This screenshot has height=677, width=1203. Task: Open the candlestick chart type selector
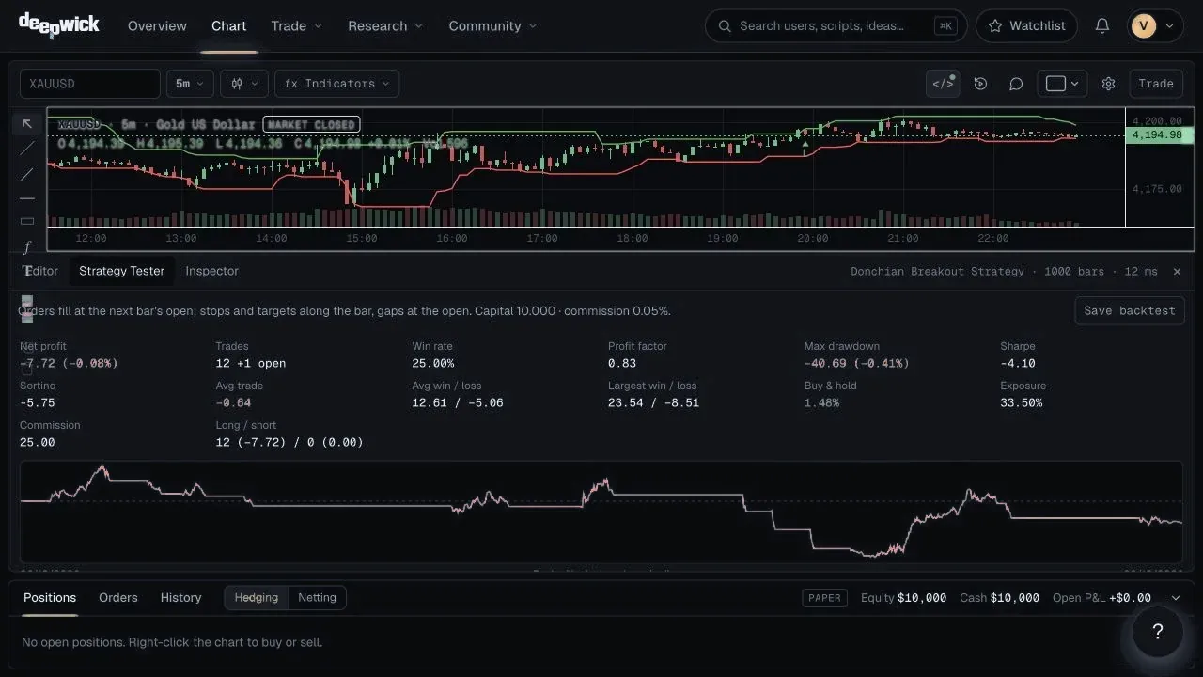pos(244,84)
